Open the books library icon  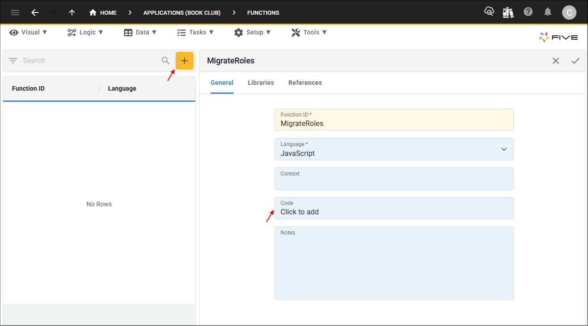(508, 12)
